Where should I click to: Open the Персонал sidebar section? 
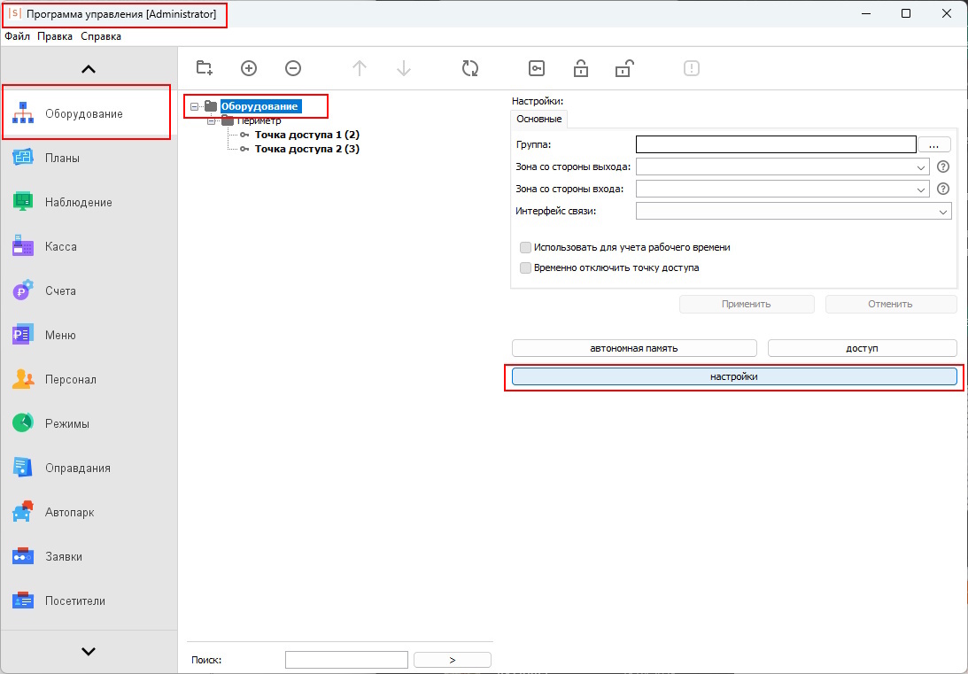[x=89, y=380]
